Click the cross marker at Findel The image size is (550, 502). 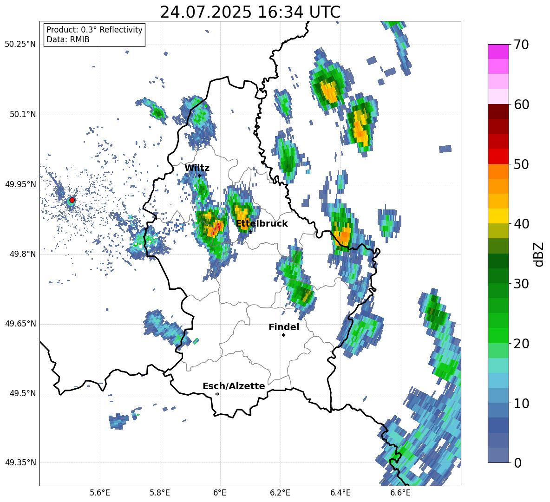(283, 335)
